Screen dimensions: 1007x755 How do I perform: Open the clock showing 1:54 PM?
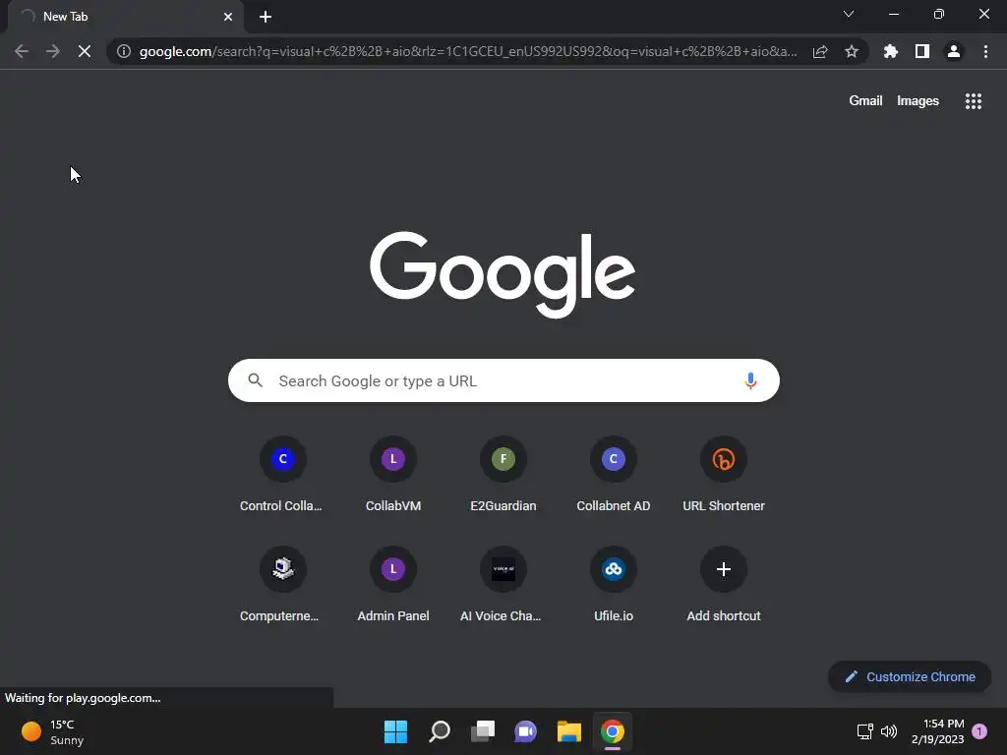(x=937, y=731)
